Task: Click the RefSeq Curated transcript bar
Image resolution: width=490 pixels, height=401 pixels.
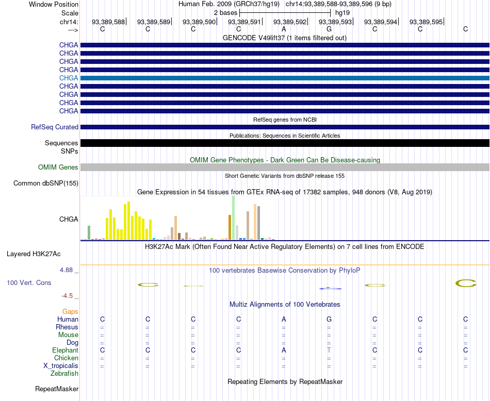Action: coord(285,127)
